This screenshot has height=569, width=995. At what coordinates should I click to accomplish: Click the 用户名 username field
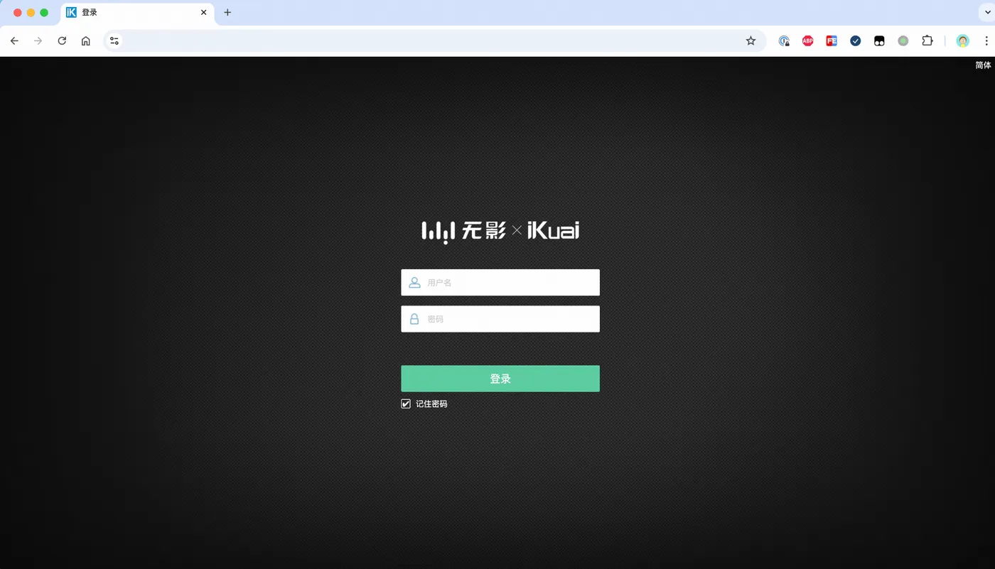500,283
